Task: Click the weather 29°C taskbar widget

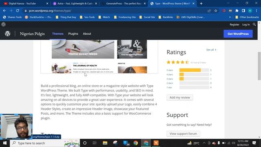Action: (193, 143)
